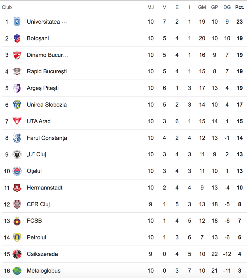Open the CFR Cluj team link

coord(38,204)
